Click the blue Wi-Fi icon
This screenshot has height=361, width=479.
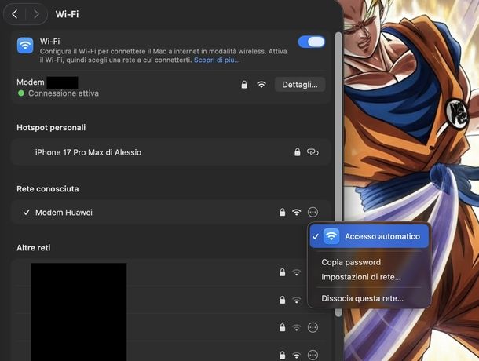[x=25, y=46]
